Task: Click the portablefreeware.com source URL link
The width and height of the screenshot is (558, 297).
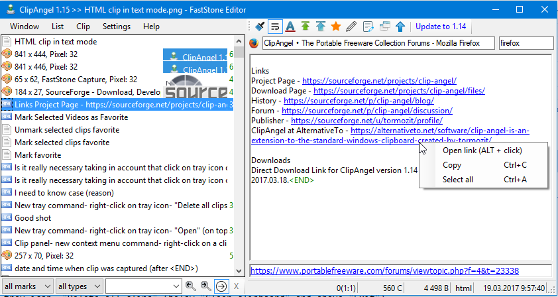Action: (384, 271)
